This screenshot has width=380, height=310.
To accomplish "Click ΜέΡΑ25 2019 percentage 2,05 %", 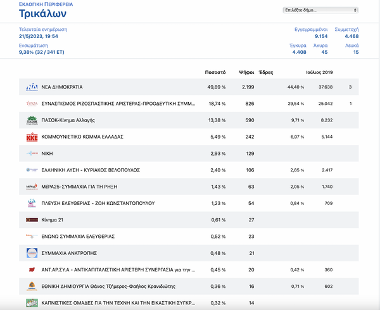I will (297, 187).
